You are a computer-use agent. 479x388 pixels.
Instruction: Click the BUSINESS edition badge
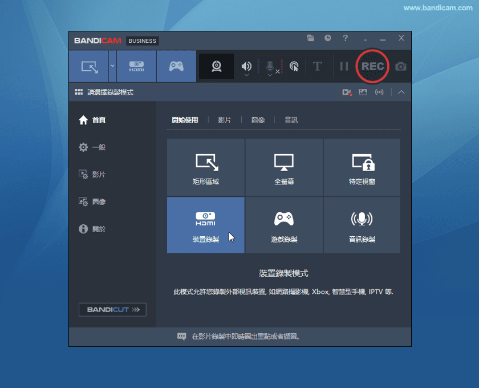click(143, 41)
